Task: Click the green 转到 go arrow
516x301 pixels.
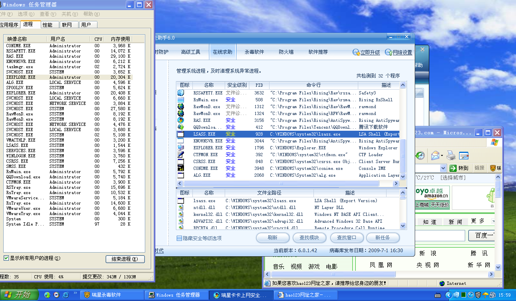Action: tap(453, 168)
